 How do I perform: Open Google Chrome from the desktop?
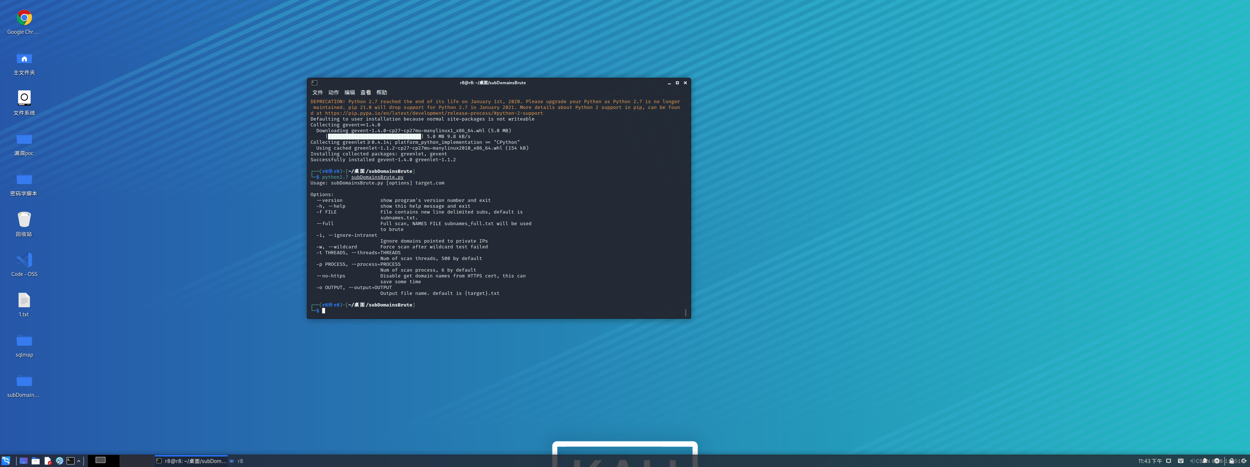tap(24, 17)
